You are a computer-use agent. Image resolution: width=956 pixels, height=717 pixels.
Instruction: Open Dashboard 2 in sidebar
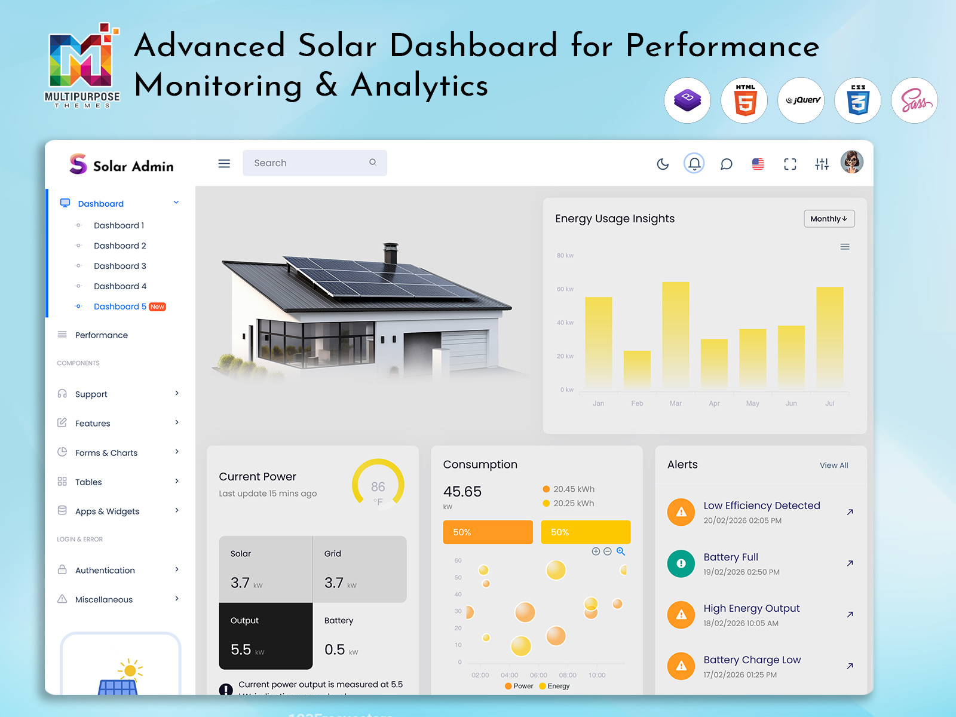(x=120, y=246)
